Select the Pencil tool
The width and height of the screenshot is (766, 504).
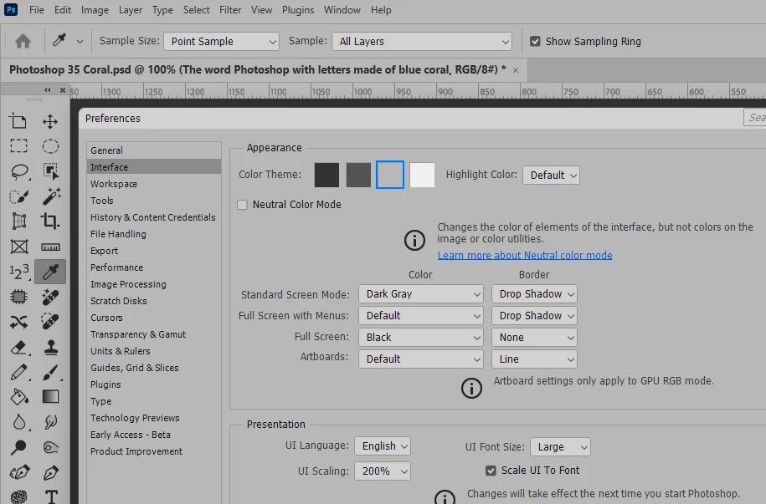19,372
